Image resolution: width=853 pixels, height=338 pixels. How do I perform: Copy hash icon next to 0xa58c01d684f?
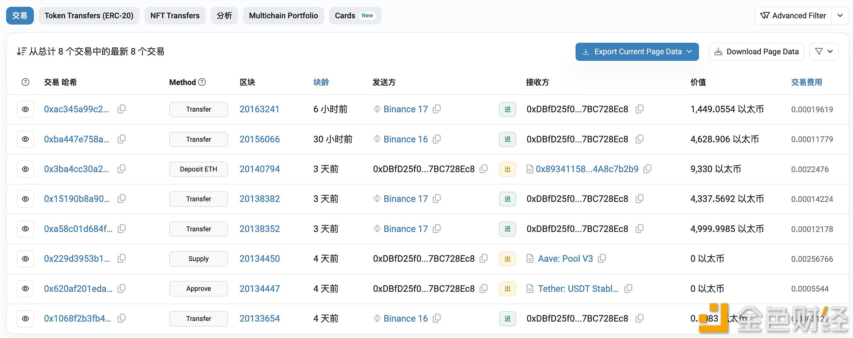122,229
